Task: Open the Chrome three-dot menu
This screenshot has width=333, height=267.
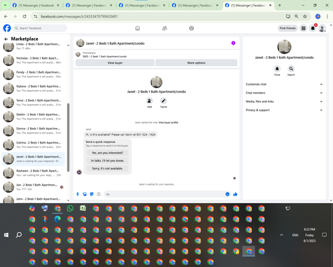Action: [327, 16]
